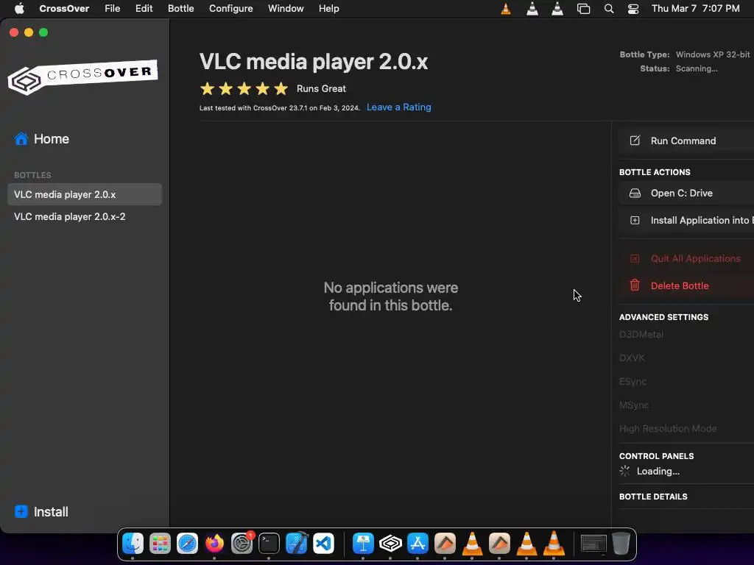
Task: Open the Configure menu
Action: [230, 9]
